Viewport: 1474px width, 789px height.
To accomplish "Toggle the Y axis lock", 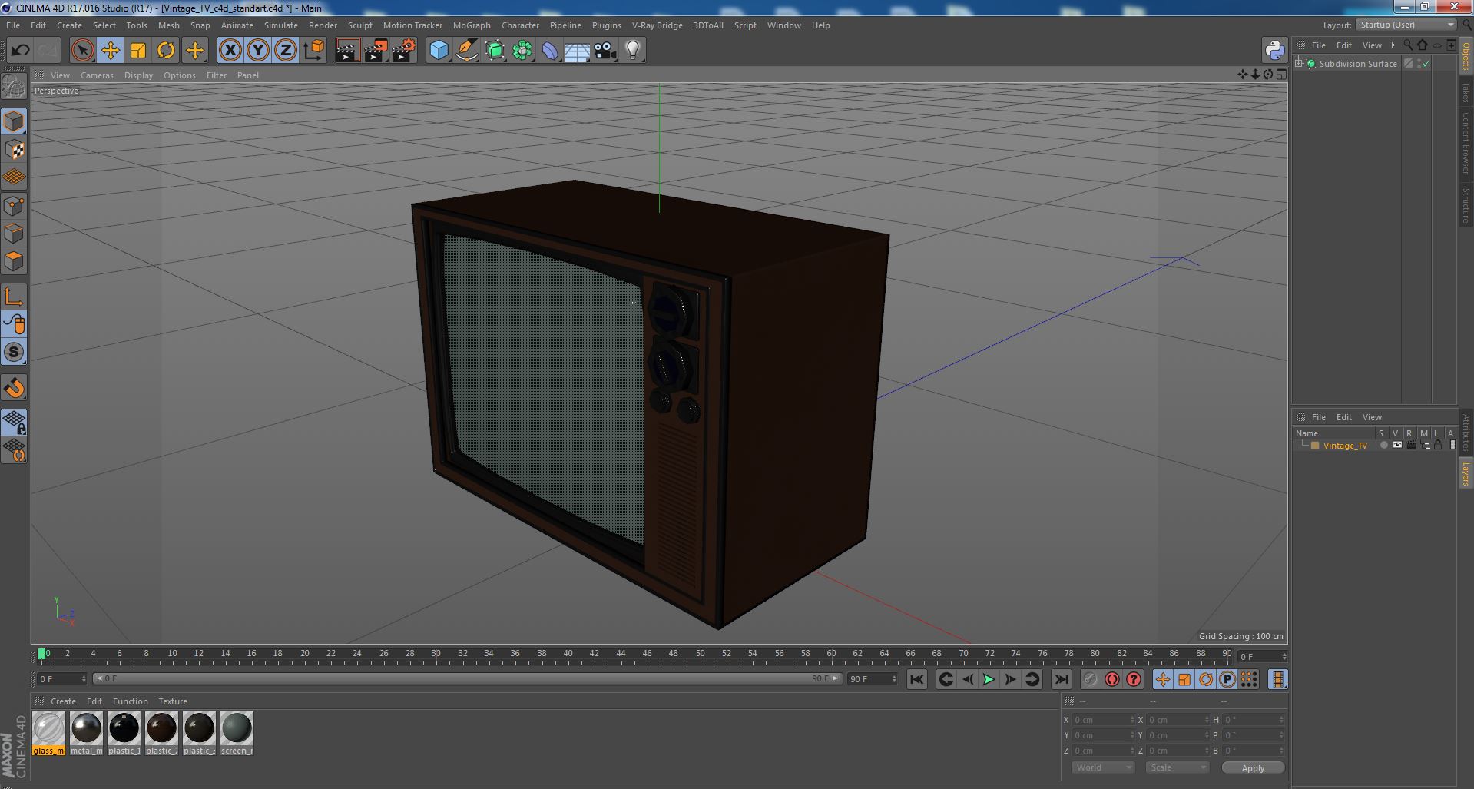I will tap(258, 51).
